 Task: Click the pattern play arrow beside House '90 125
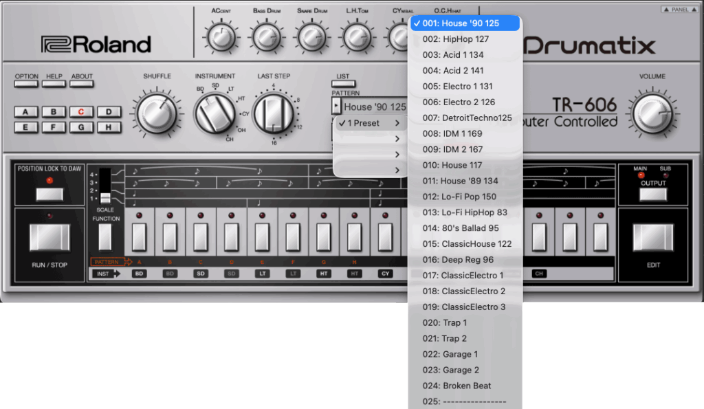point(335,106)
